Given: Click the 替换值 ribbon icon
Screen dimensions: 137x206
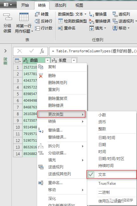Looking at the screenshot, I should 92,14.
